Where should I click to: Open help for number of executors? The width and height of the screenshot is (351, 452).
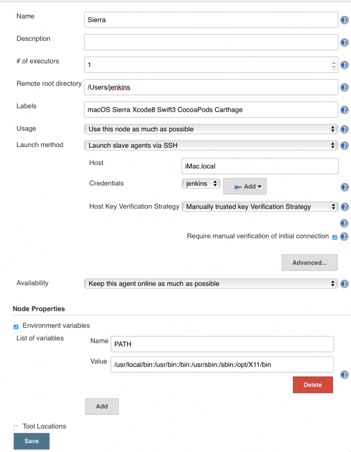point(344,65)
